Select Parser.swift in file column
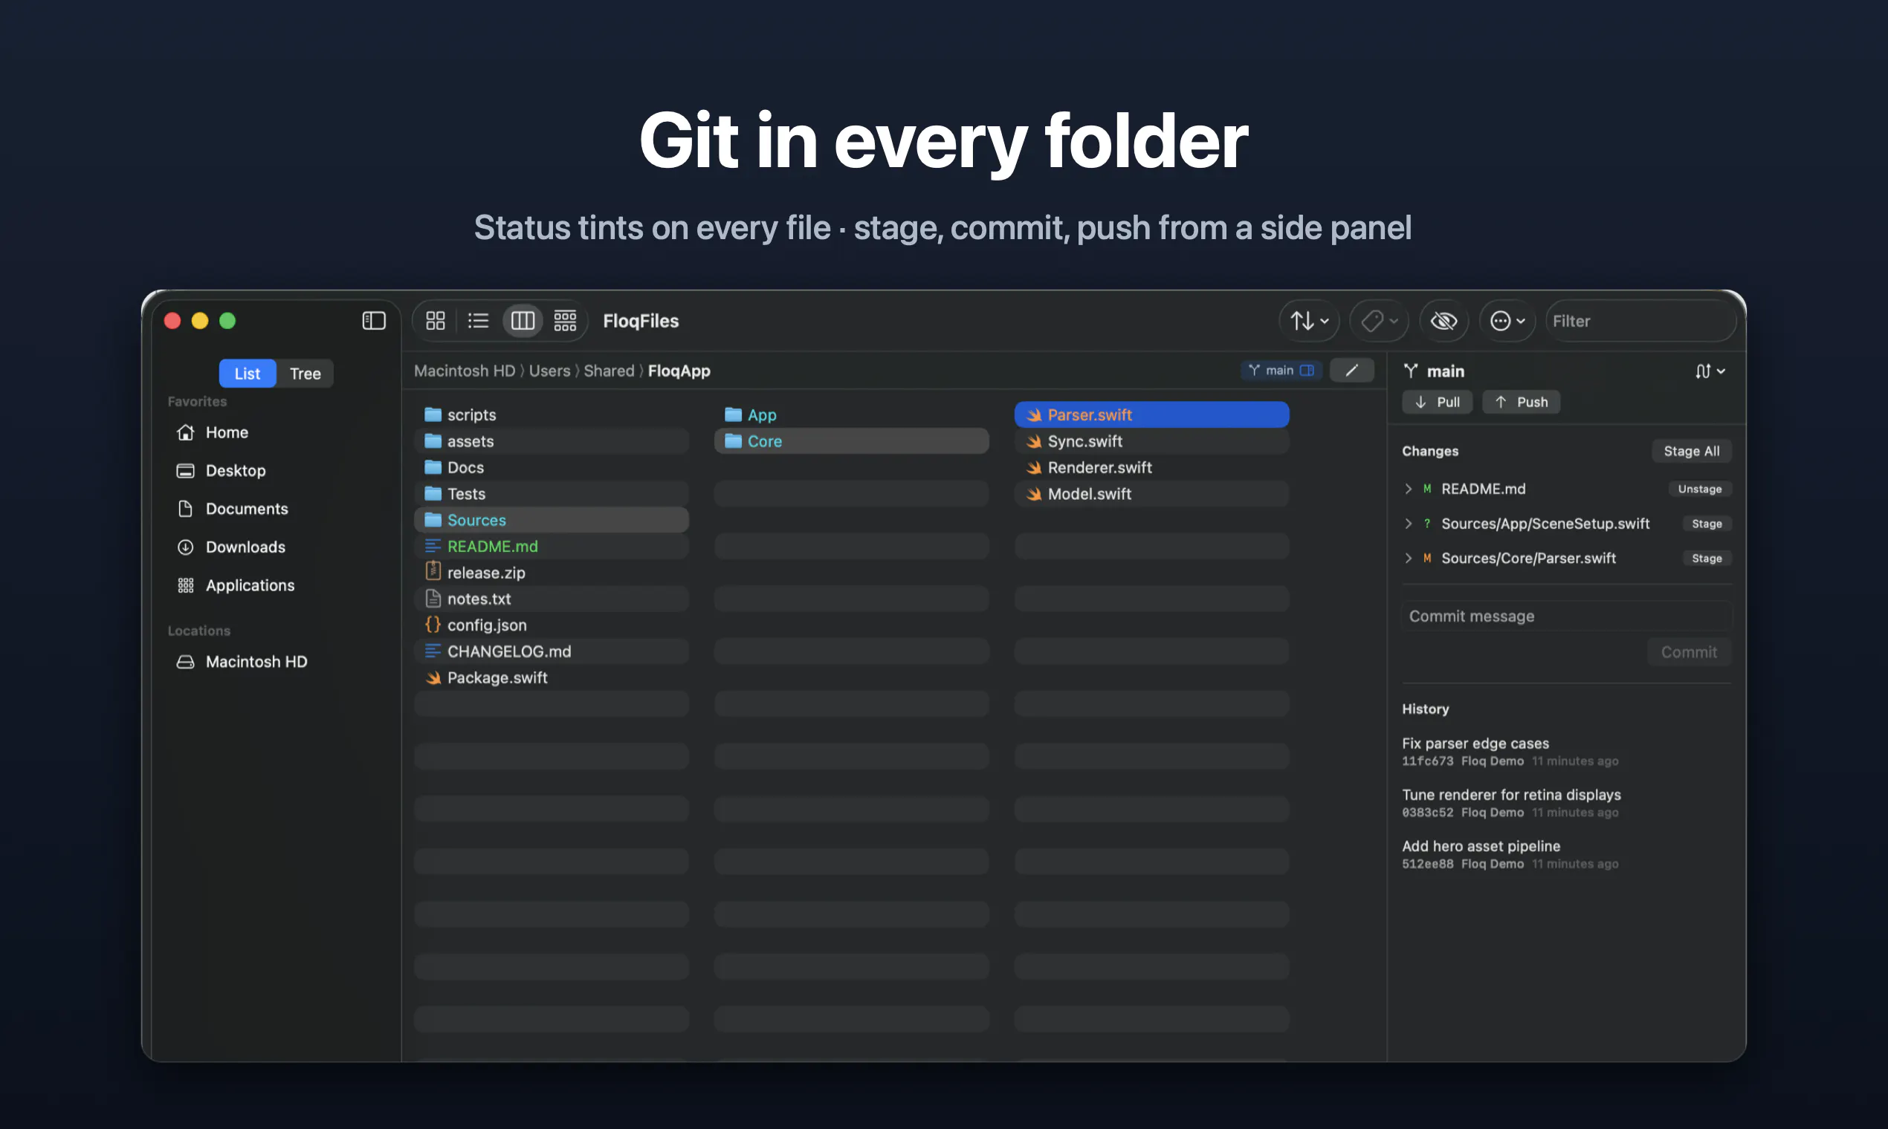1888x1129 pixels. pos(1151,414)
